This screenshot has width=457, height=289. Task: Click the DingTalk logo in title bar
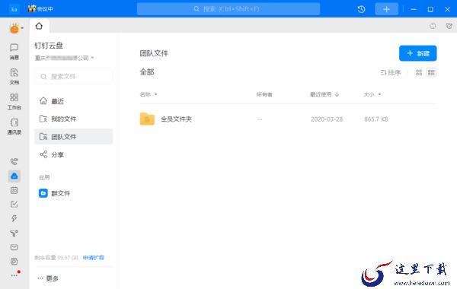tap(14, 9)
